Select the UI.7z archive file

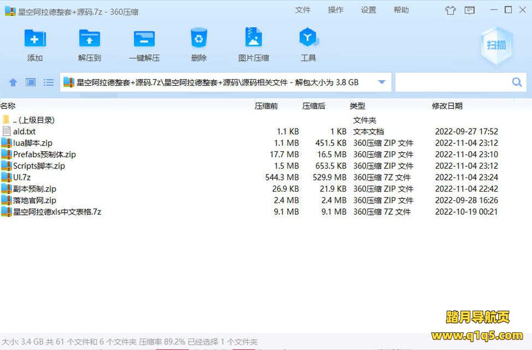pyautogui.click(x=22, y=177)
